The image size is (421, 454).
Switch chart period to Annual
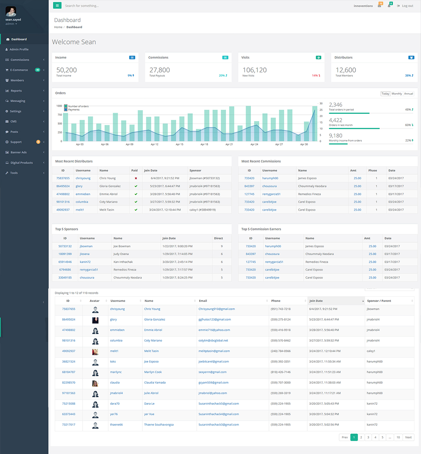[x=408, y=94]
